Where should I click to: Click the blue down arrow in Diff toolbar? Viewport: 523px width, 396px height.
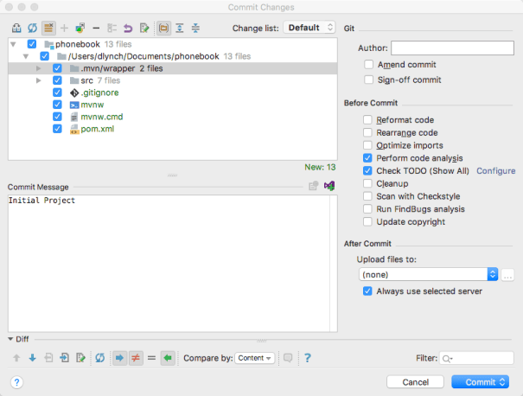click(33, 358)
